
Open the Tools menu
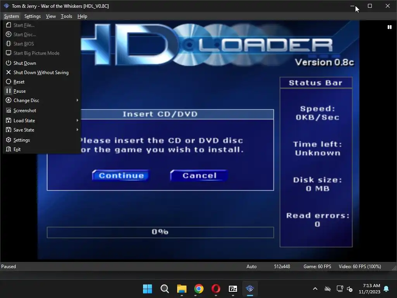click(66, 16)
